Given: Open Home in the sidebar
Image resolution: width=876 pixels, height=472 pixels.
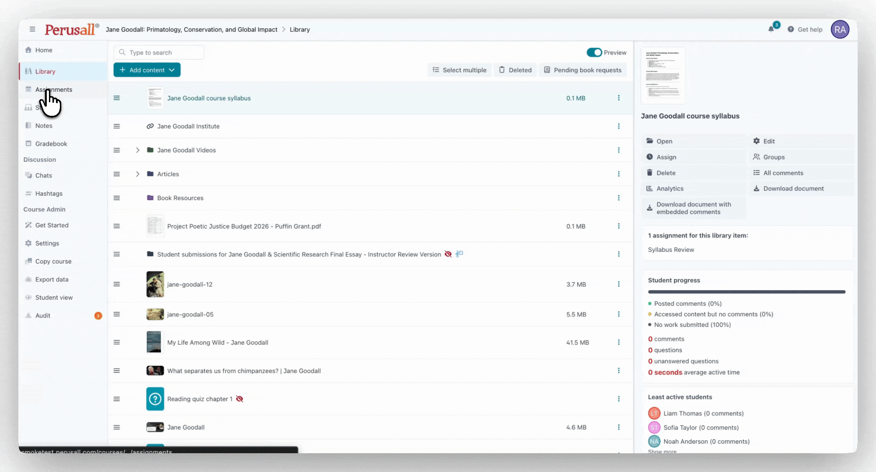Looking at the screenshot, I should pyautogui.click(x=63, y=50).
